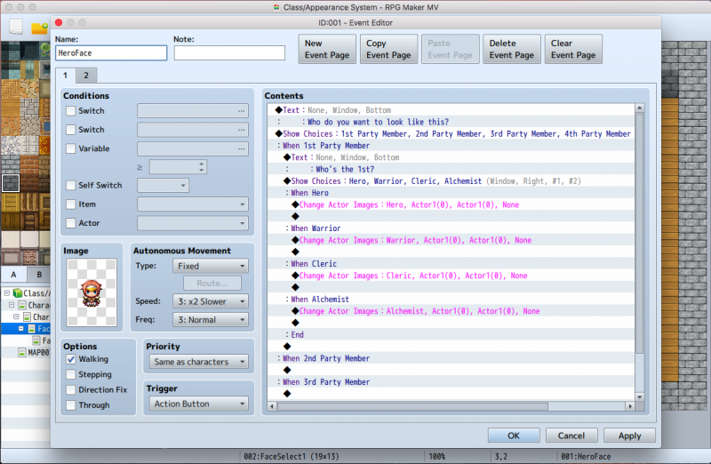Select the 'Change Actor Images : Alchemist' command line

[x=451, y=311]
